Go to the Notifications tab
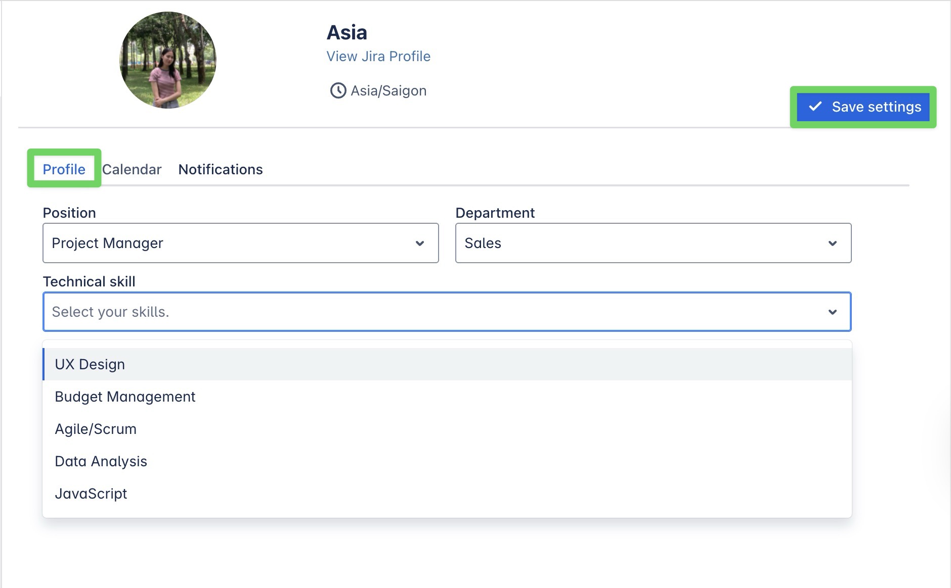 coord(221,169)
